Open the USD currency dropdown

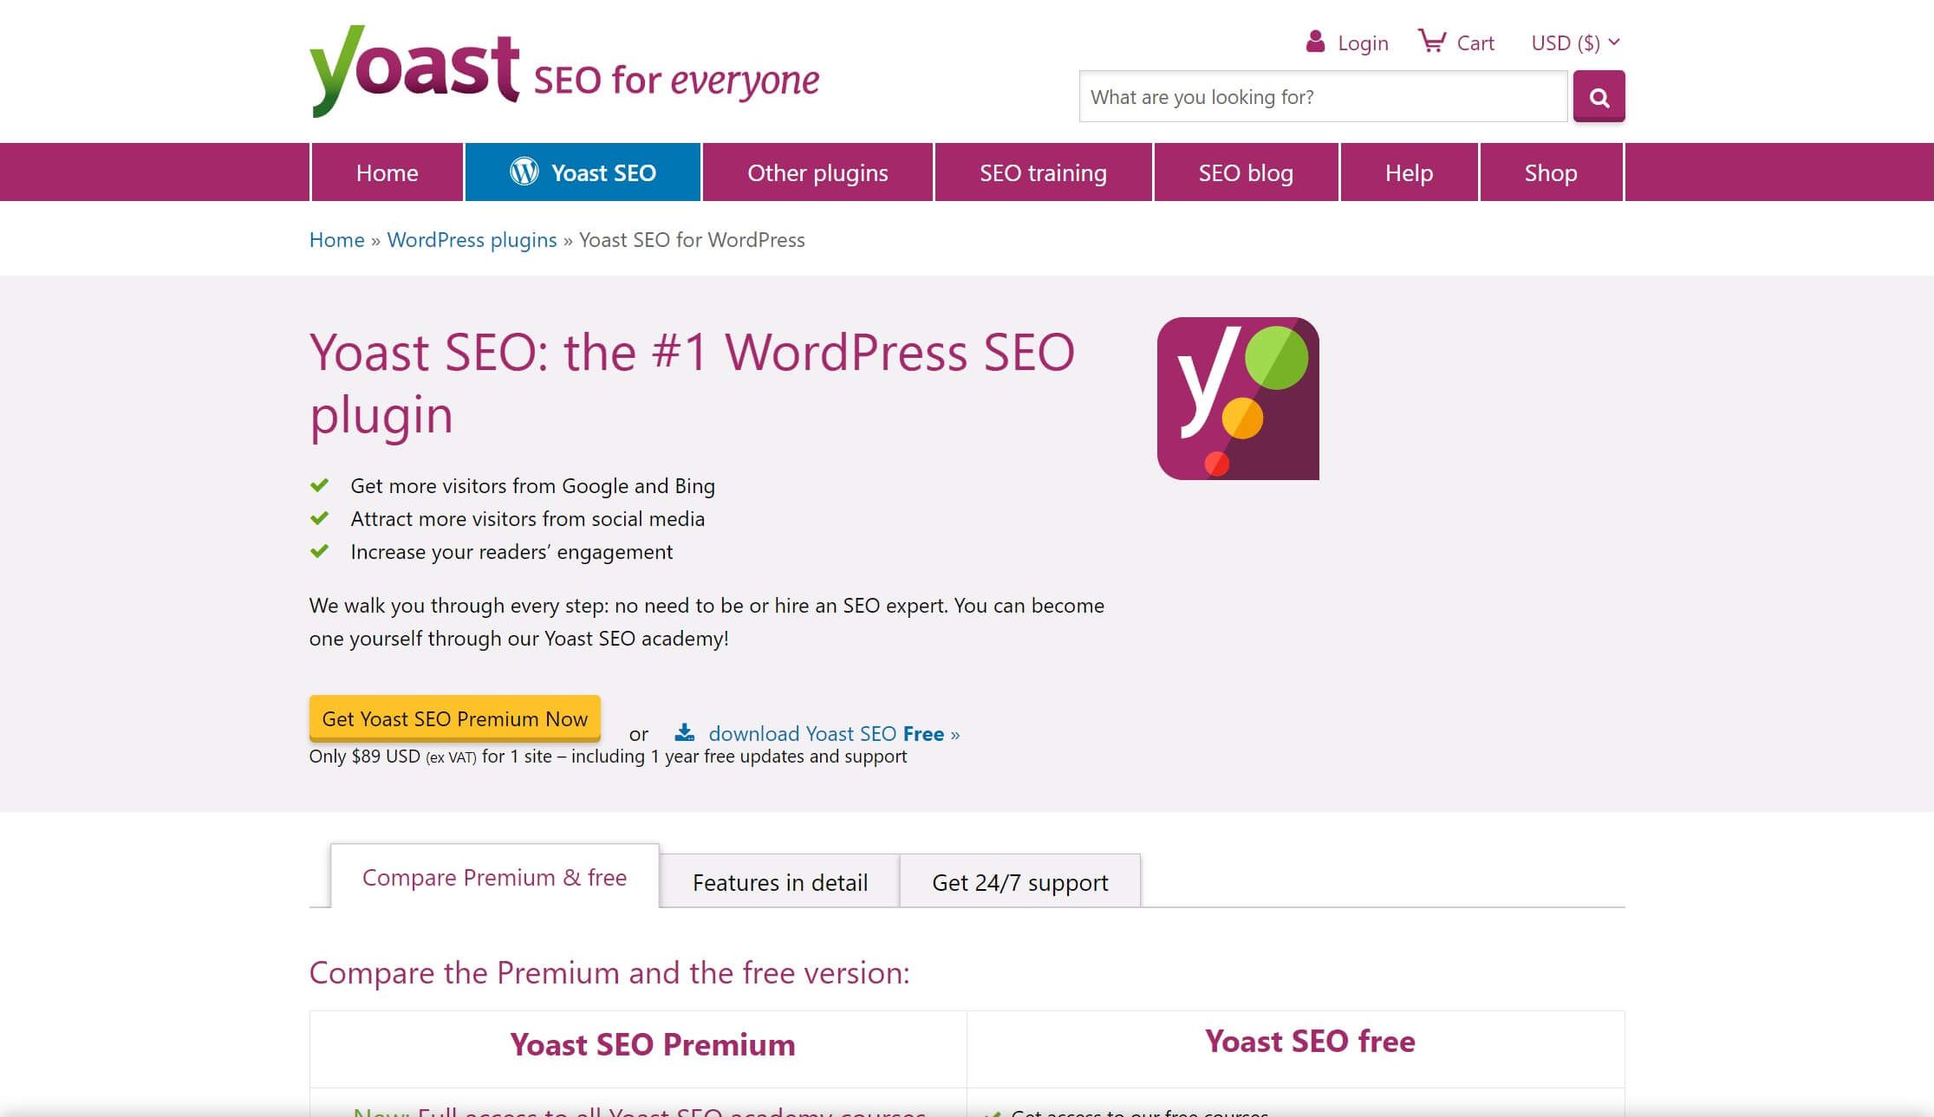[x=1565, y=42]
